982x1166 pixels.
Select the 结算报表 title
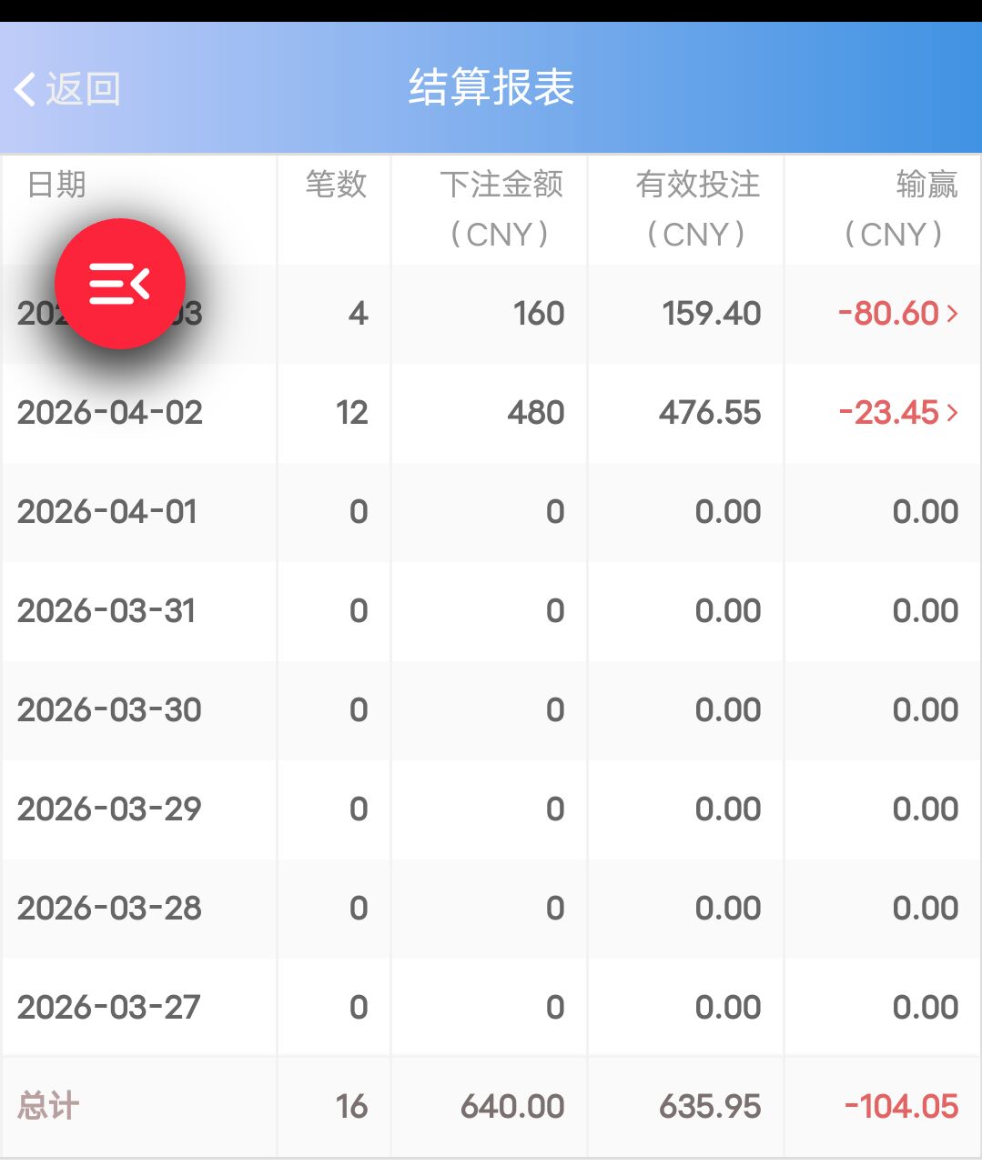point(491,88)
